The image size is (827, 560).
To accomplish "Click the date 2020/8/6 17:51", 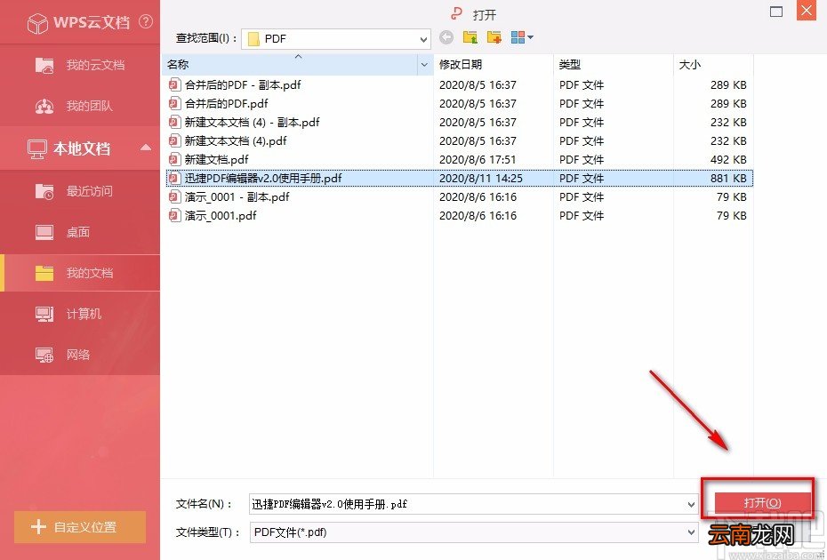I will point(478,159).
